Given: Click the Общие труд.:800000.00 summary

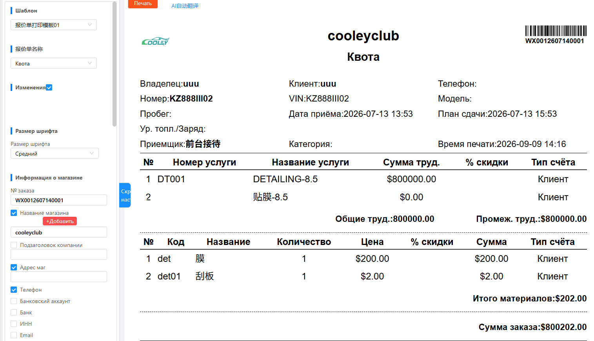Looking at the screenshot, I should (385, 219).
